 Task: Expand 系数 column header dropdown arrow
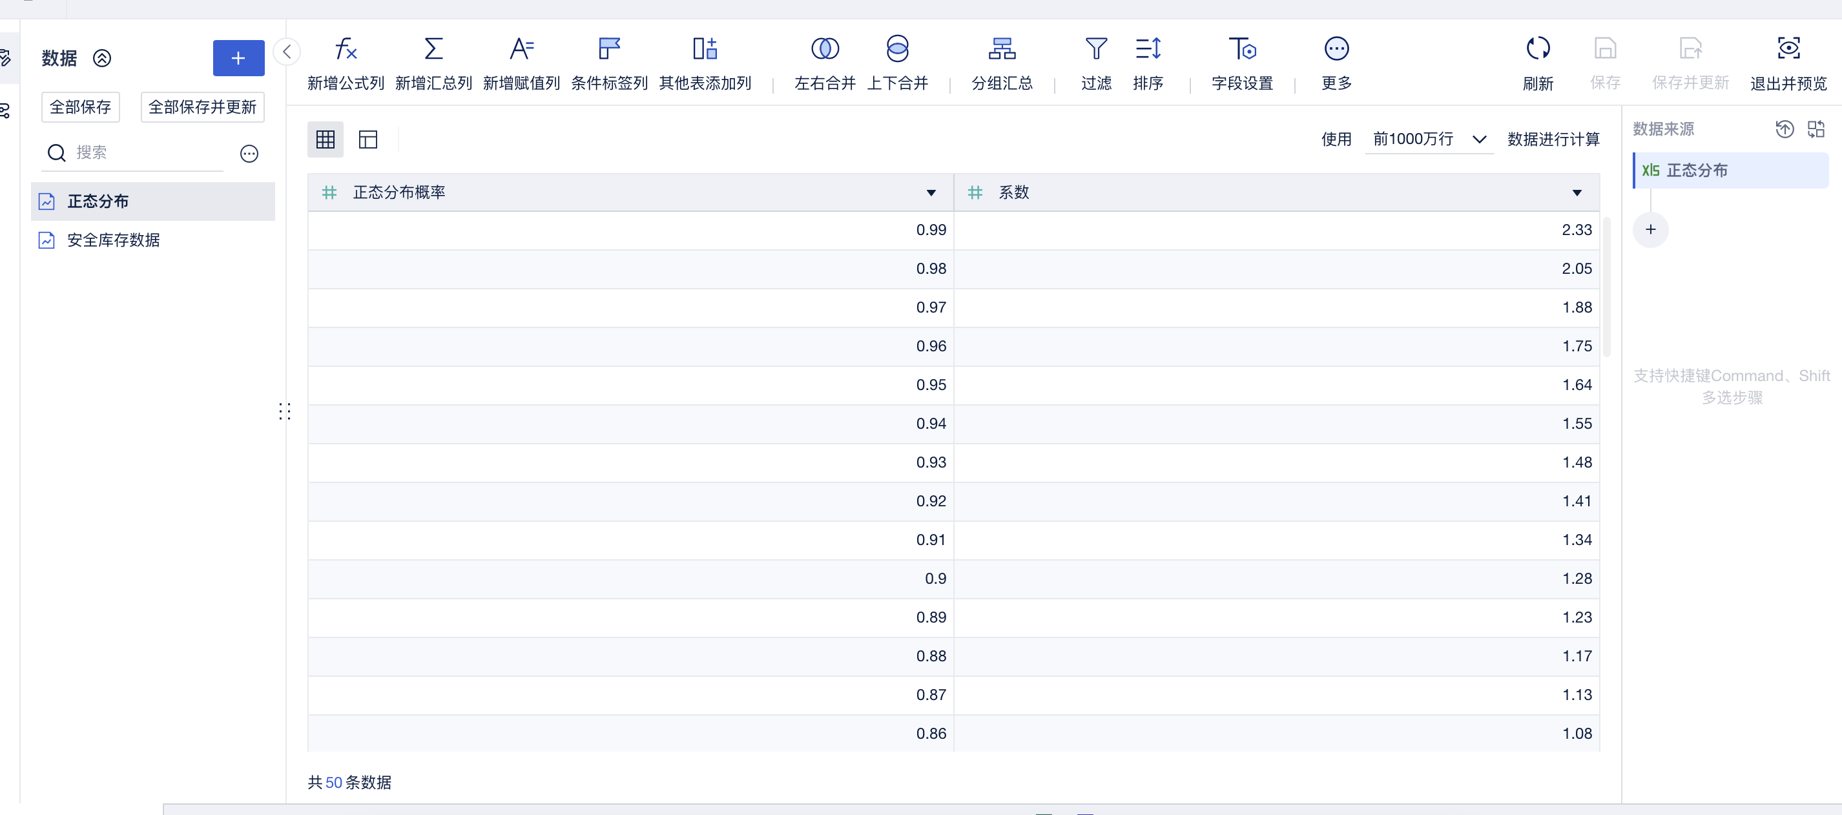coord(1576,193)
